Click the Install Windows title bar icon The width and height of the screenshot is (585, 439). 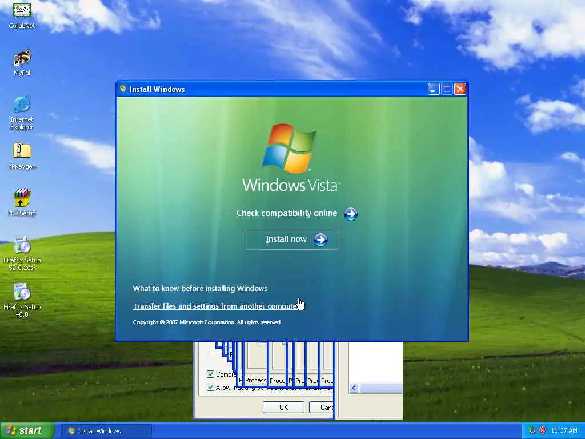click(123, 89)
